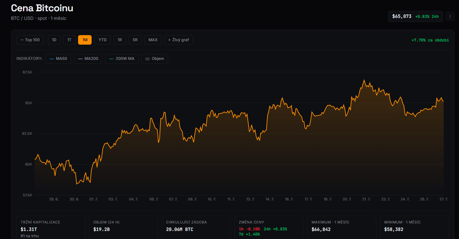Open the Cirkulující zásoba 20.06M BTC card
Viewport: 459px width, 239px height.
pos(196,227)
